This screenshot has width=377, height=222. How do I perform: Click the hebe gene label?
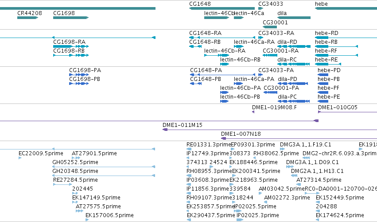pyautogui.click(x=321, y=4)
